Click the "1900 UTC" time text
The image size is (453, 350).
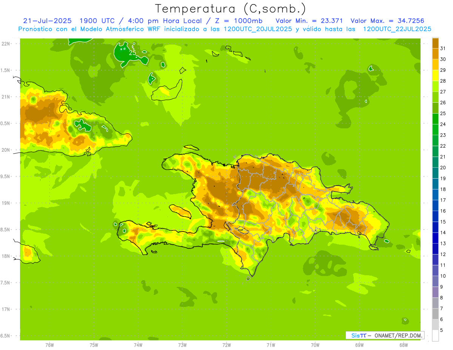coord(98,21)
